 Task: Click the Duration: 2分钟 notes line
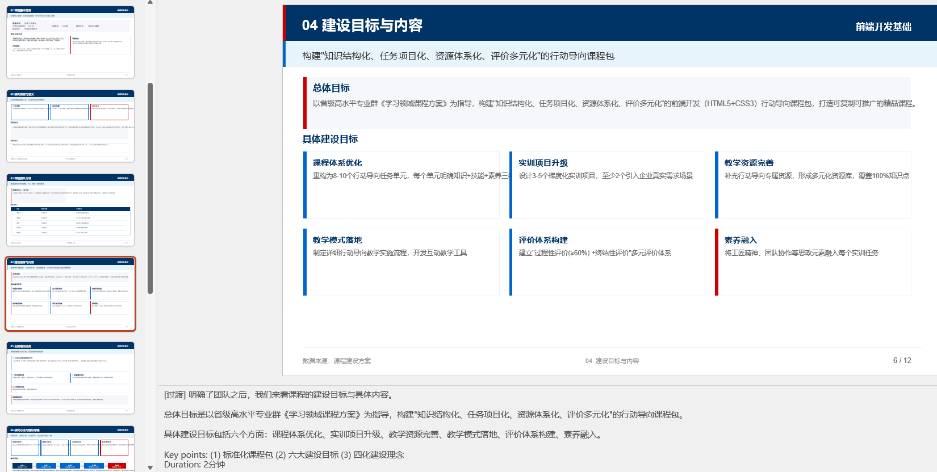pyautogui.click(x=194, y=465)
